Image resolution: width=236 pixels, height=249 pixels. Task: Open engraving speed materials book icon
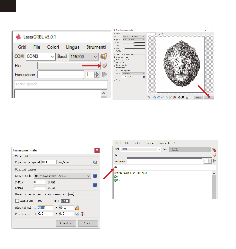click(x=95, y=162)
